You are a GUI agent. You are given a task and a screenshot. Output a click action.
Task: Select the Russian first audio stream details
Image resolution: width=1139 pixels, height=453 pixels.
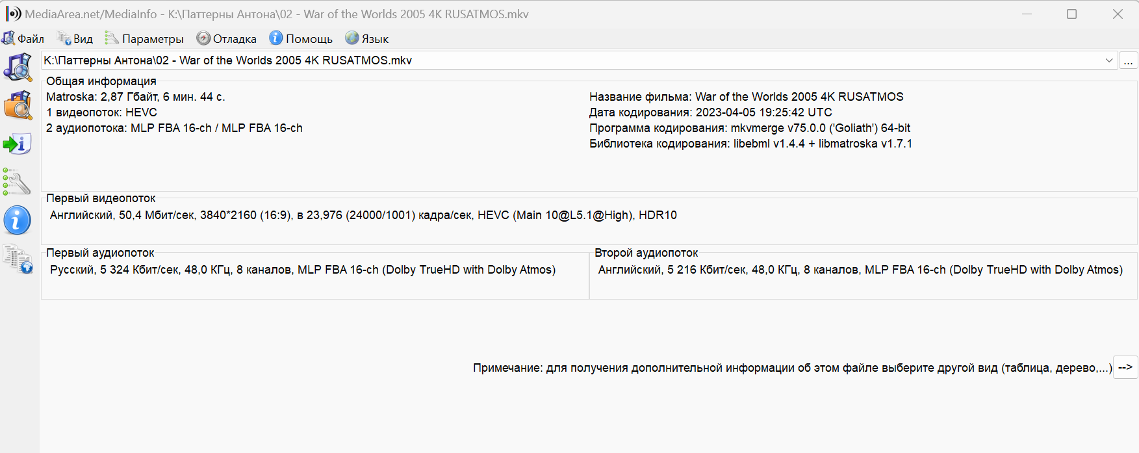pos(303,270)
